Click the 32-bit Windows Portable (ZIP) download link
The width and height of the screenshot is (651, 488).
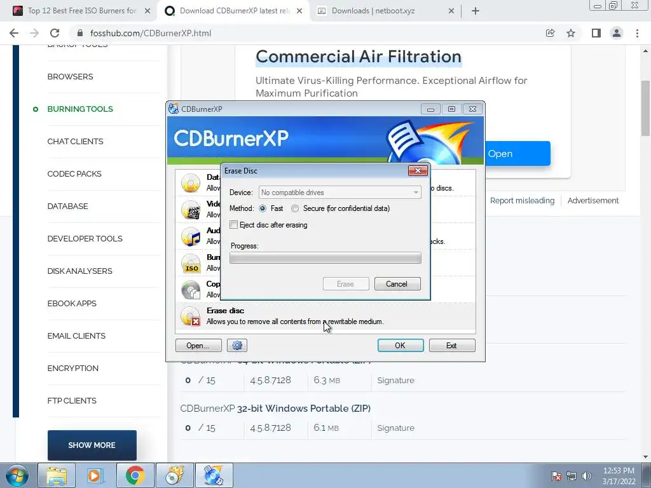coord(275,409)
